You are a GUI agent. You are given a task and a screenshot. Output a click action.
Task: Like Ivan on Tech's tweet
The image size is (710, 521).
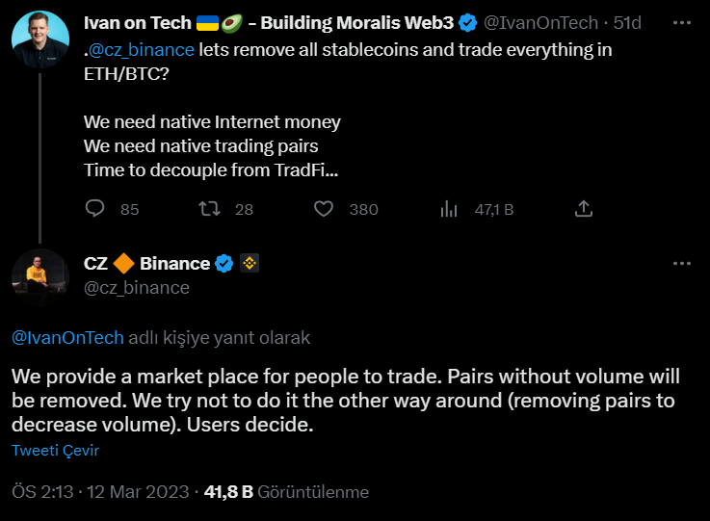[324, 208]
